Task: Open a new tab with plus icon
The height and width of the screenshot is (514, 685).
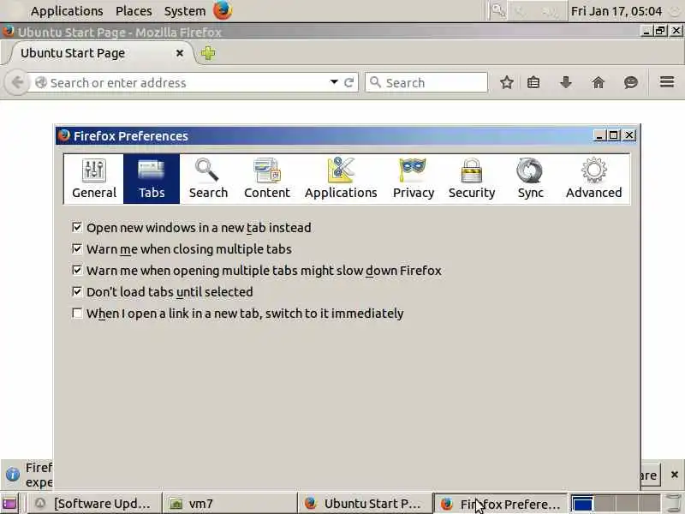Action: click(208, 53)
